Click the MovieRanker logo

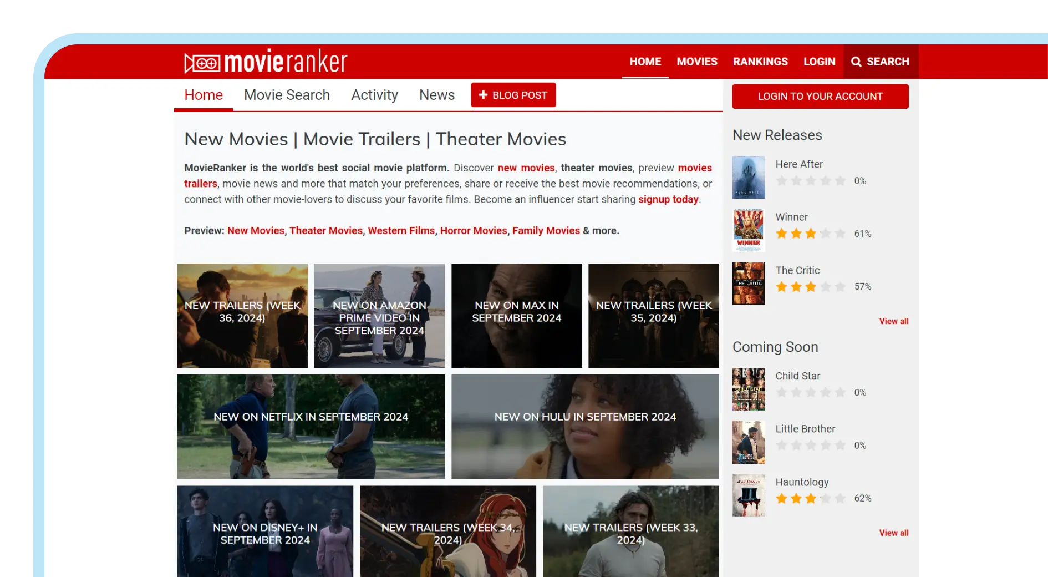click(x=266, y=62)
